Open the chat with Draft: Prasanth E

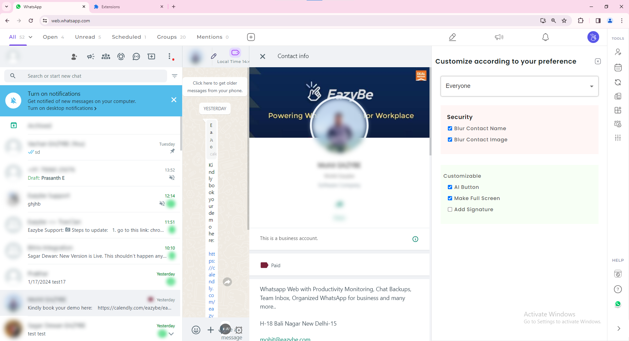pyautogui.click(x=90, y=173)
